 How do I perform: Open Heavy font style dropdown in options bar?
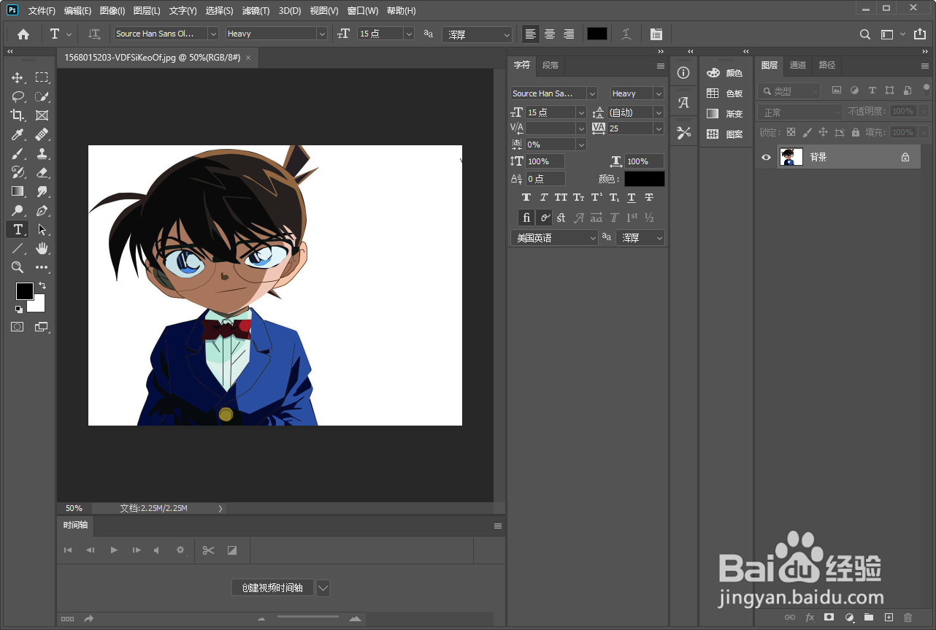click(x=322, y=34)
